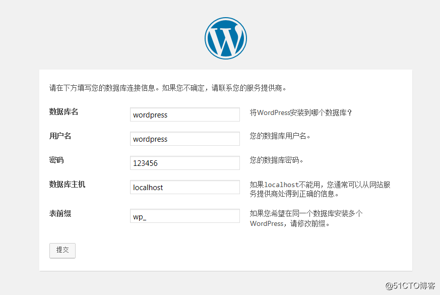Click the 数据库名 label
The width and height of the screenshot is (440, 295).
[64, 112]
